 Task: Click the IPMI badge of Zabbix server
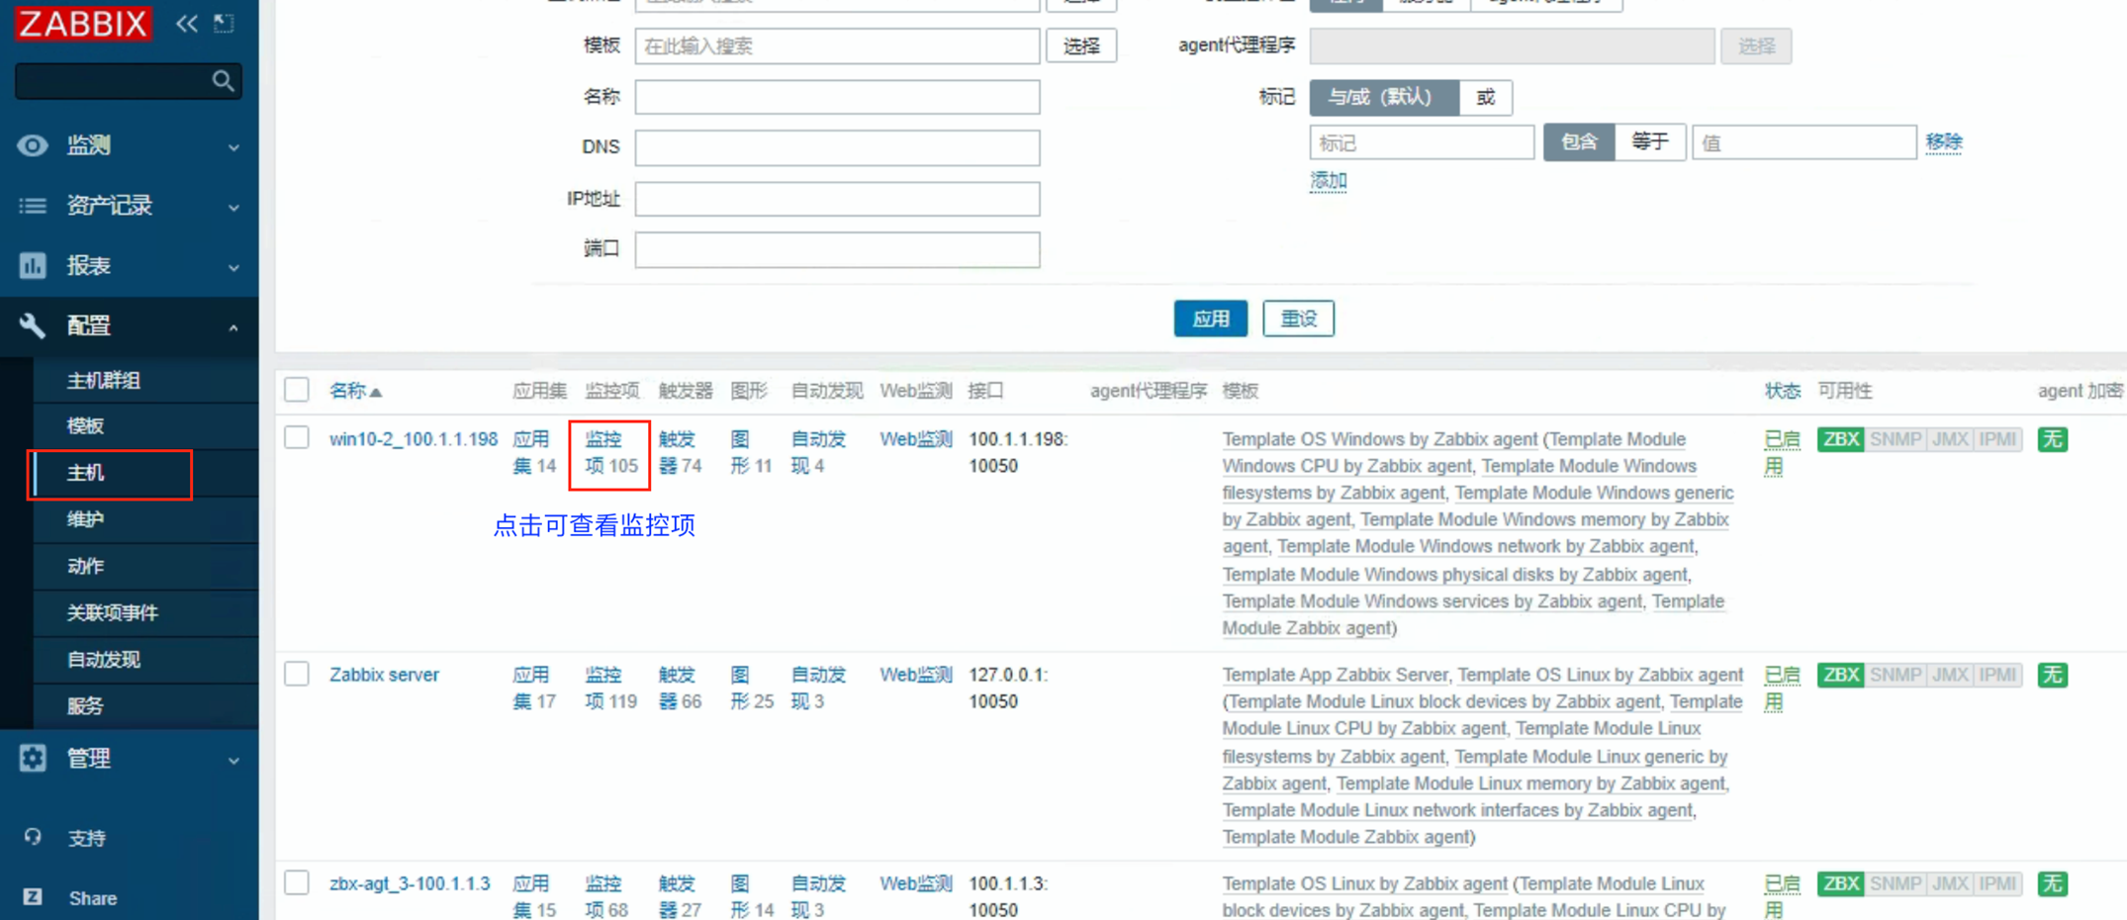point(1997,675)
